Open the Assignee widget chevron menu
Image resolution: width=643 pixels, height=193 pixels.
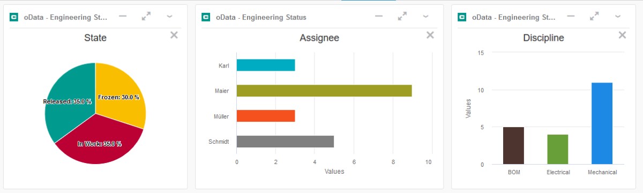click(425, 17)
